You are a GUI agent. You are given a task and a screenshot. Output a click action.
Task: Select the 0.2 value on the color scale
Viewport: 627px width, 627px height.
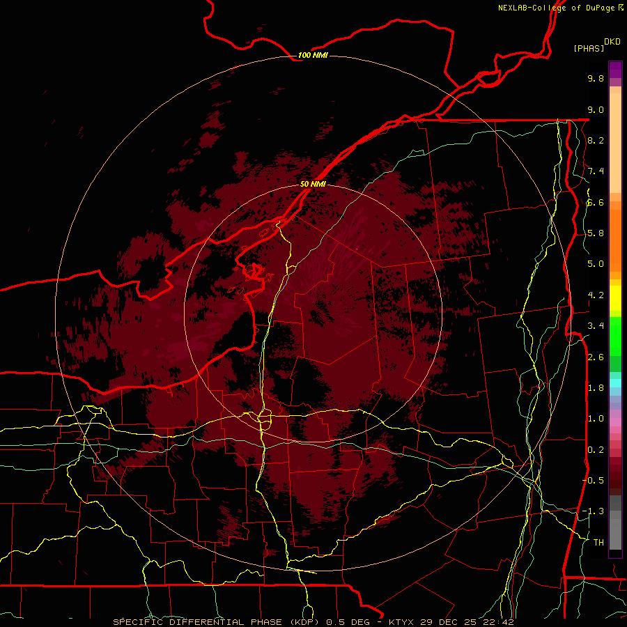coord(596,450)
